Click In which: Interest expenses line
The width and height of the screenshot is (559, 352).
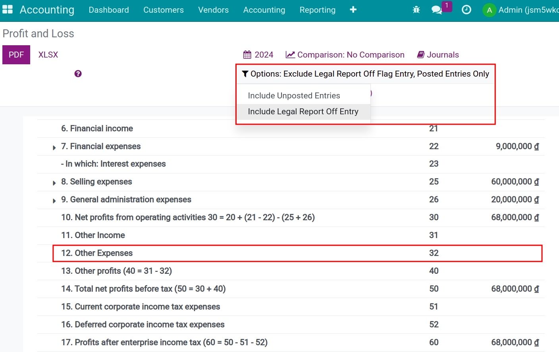click(113, 164)
